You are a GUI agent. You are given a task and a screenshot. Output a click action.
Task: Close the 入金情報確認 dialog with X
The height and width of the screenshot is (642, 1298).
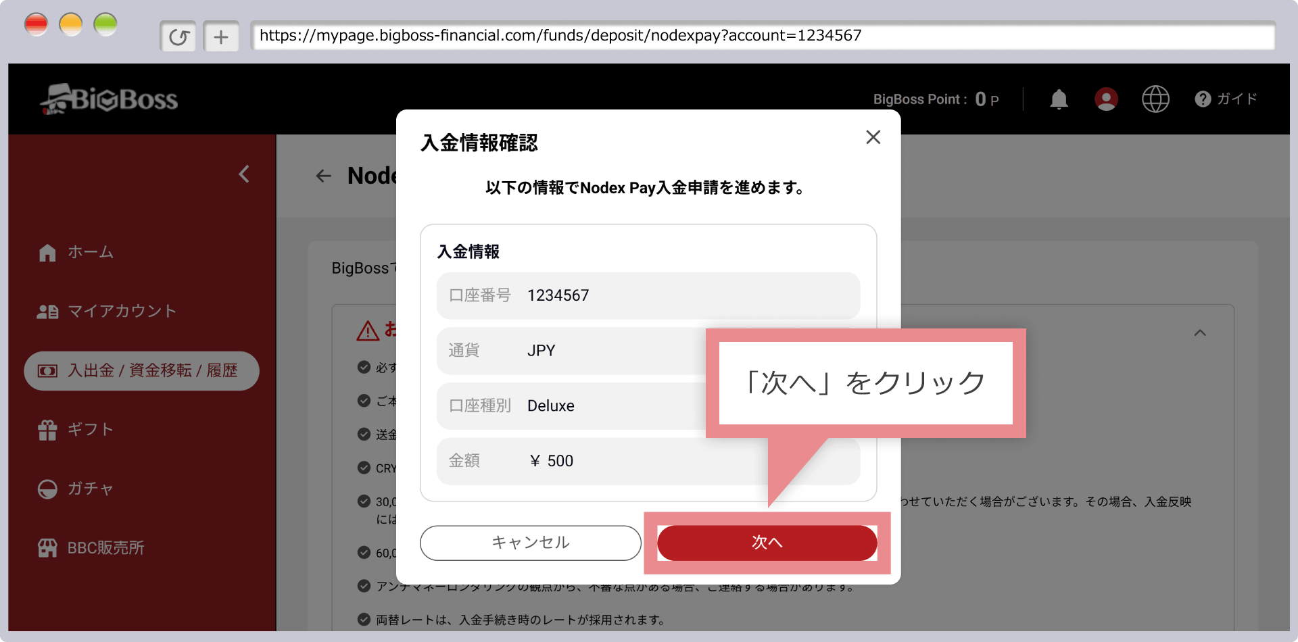coord(873,137)
